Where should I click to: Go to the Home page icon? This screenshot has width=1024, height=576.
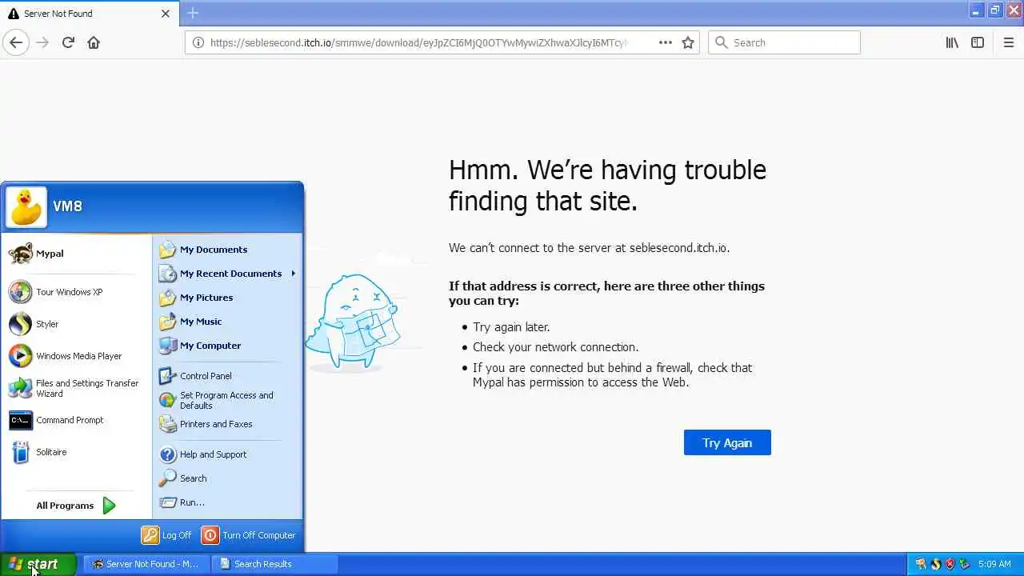(x=94, y=42)
